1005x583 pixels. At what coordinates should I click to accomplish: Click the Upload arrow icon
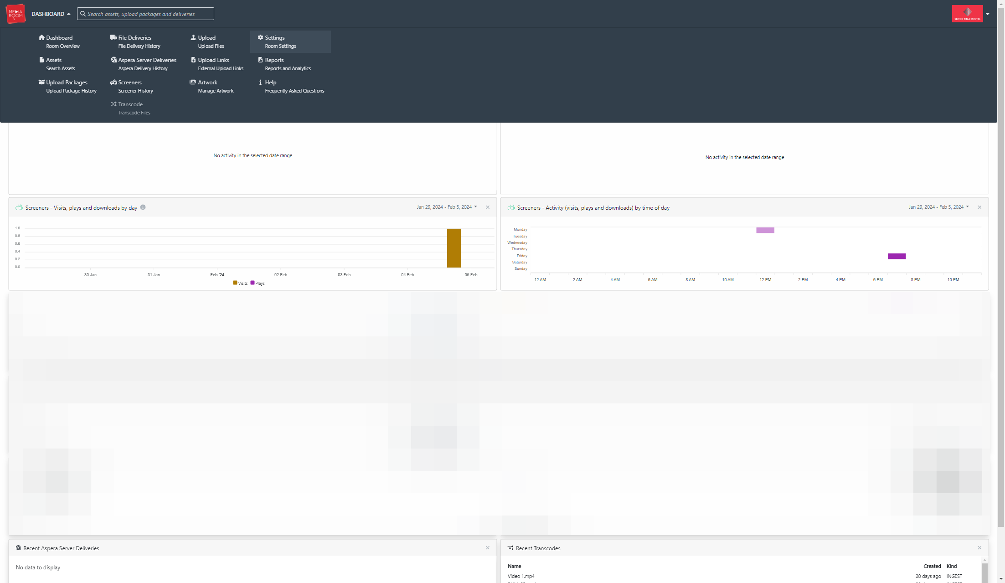[x=193, y=37]
